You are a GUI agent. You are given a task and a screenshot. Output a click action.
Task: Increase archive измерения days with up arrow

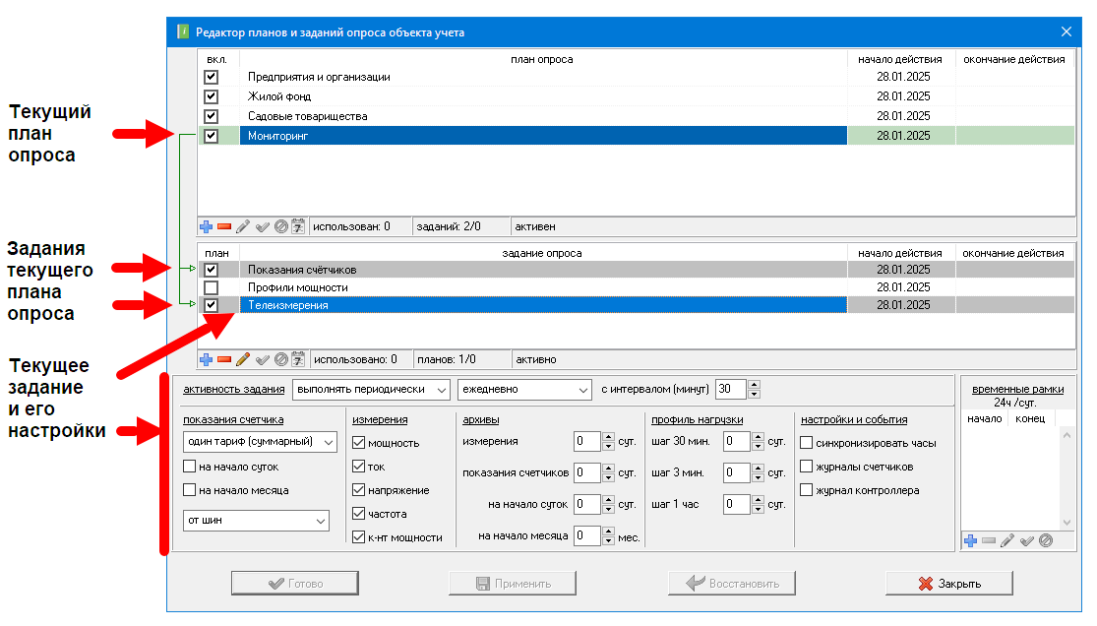coord(609,437)
